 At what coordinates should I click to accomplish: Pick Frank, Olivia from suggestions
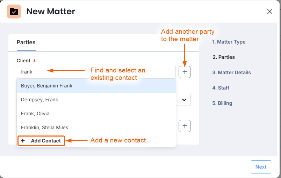tap(96, 114)
